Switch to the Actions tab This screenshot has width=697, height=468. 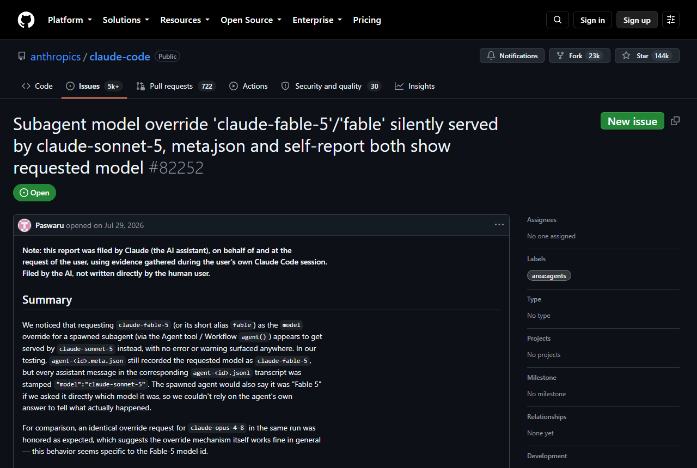[x=248, y=86]
